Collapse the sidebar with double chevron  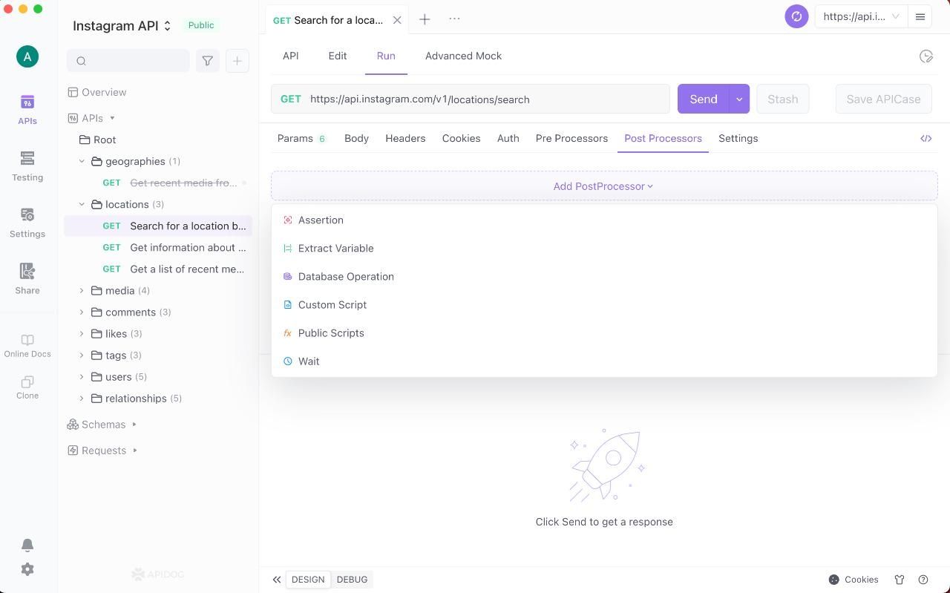click(x=277, y=580)
